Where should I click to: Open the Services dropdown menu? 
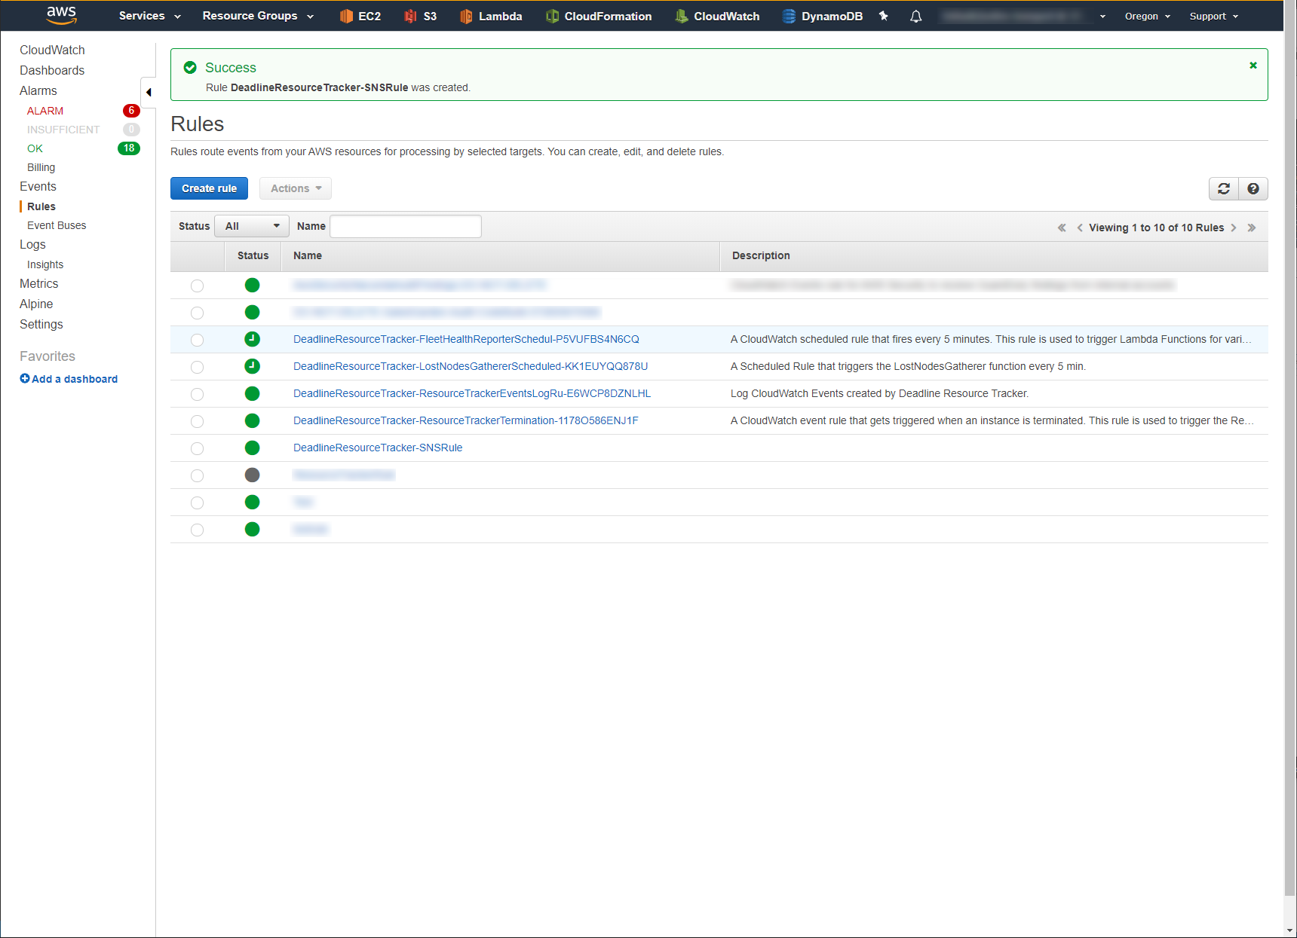click(149, 16)
